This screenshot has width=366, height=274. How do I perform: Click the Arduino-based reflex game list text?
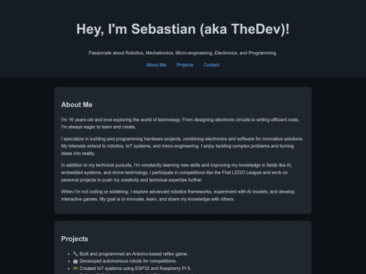[x=134, y=254]
